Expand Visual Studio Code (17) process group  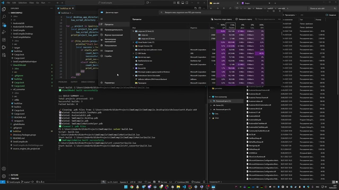pos(133,42)
